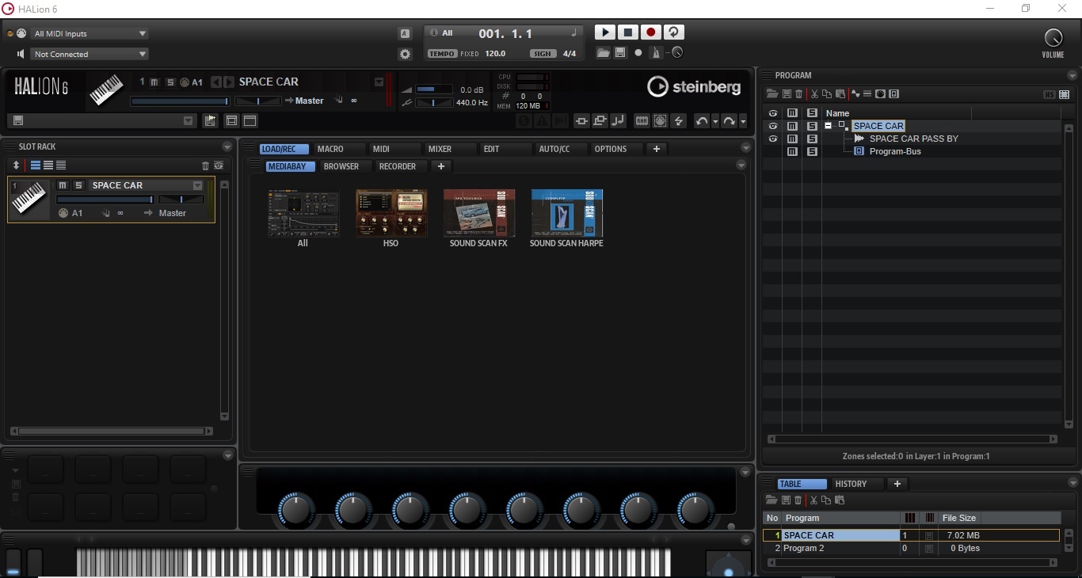The image size is (1082, 578).
Task: Mute the SPACE CAR slot in Slot Rack
Action: point(63,185)
